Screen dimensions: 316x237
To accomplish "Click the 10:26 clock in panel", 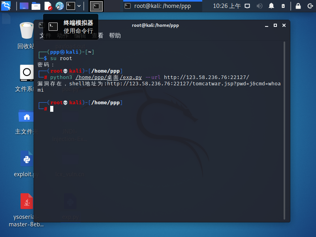I will tap(227, 6).
